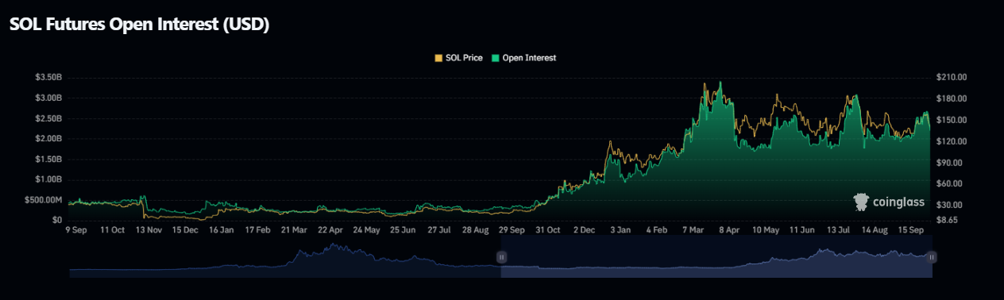Grab the right range slider handle

point(932,256)
